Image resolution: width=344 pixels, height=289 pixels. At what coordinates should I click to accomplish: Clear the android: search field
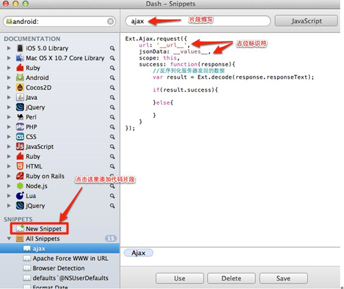click(x=111, y=21)
